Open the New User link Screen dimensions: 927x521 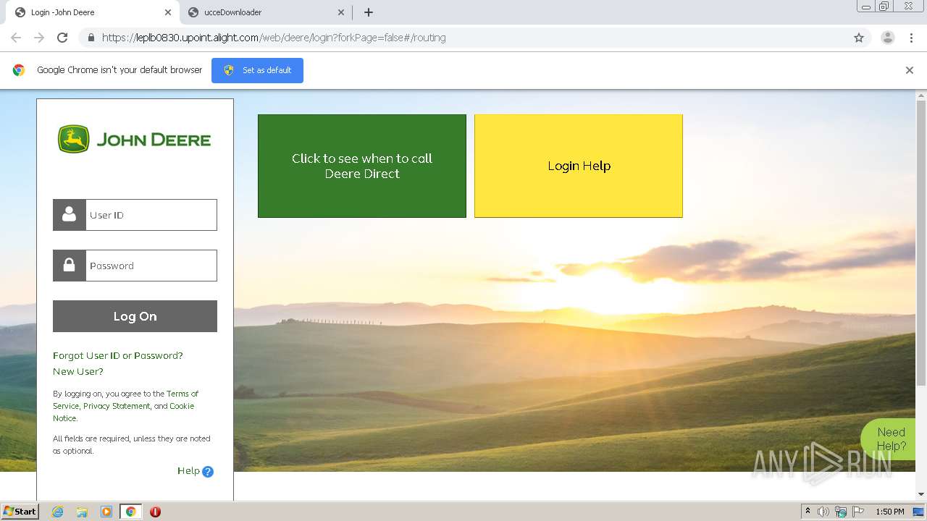click(x=78, y=372)
